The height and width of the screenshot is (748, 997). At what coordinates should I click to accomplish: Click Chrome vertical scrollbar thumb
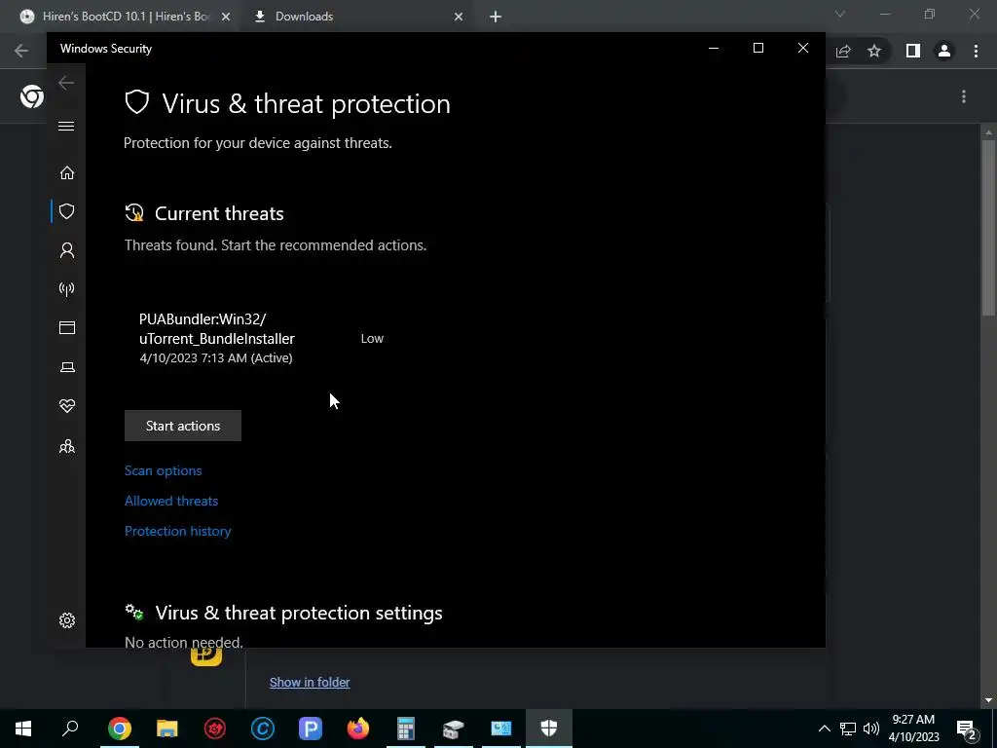(x=988, y=226)
